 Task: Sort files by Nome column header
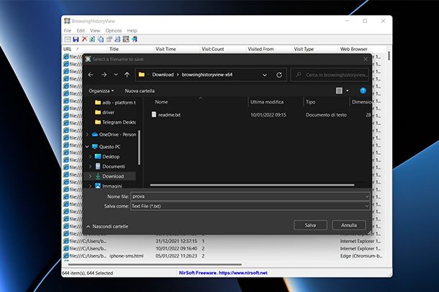click(x=161, y=102)
